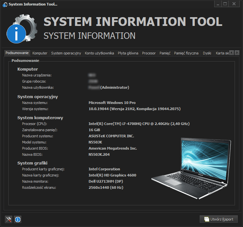Image resolution: width=243 pixels, height=227 pixels.
Task: Click the Komputer section heading in summary
Action: 28,69
